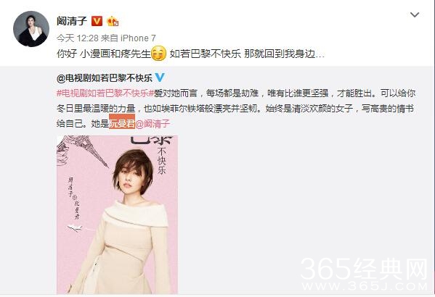This screenshot has width=435, height=297.
Task: Click the 不快乐 vertical title on poster
Action: pyautogui.click(x=162, y=161)
